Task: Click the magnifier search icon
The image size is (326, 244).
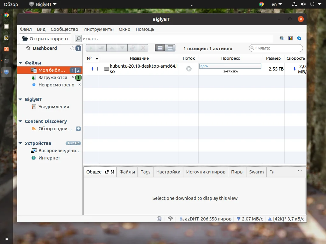Action: 78,38
